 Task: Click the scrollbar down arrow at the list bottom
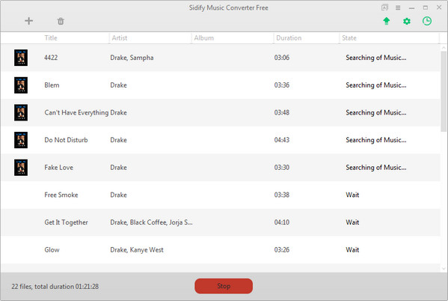point(444,268)
